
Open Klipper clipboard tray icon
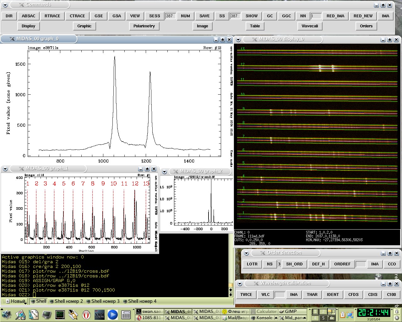[x=343, y=314]
